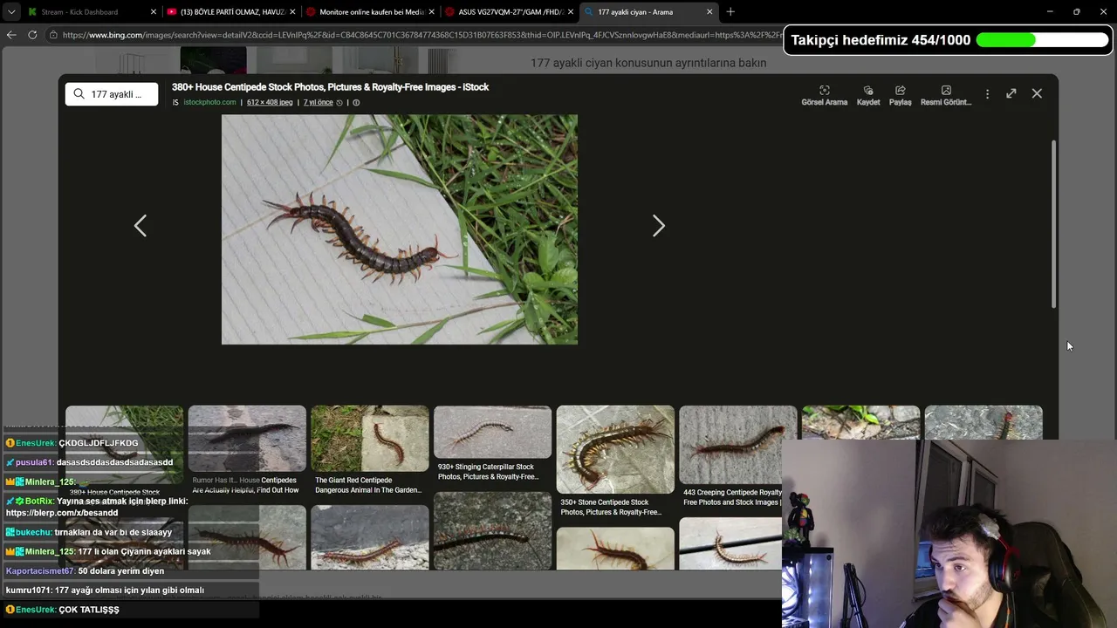
Task: Open the tab search dropdown arrow
Action: pos(10,12)
